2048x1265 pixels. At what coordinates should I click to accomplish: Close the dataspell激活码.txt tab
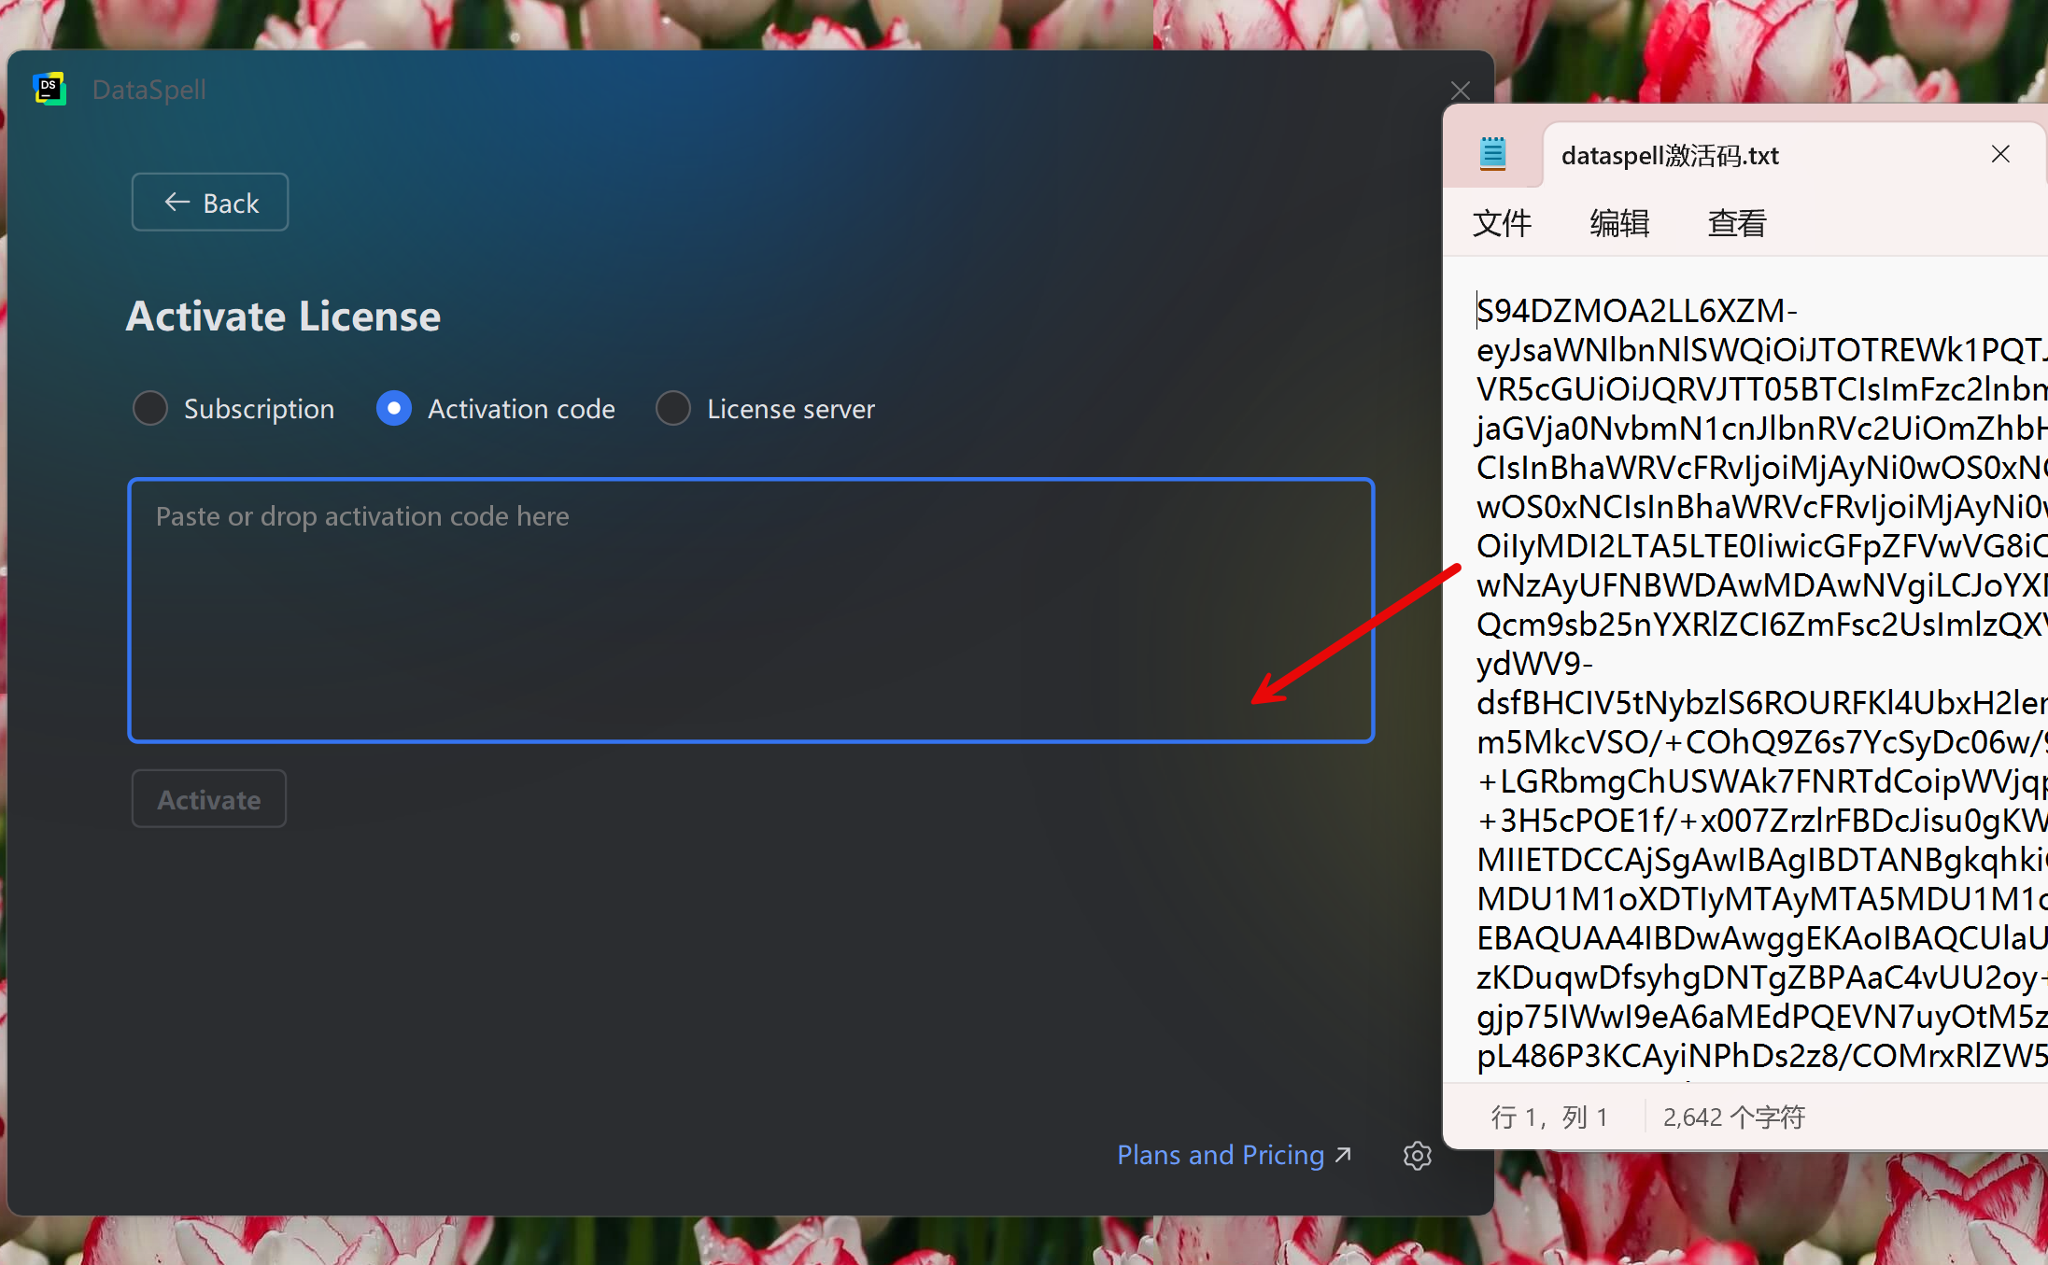(1999, 154)
